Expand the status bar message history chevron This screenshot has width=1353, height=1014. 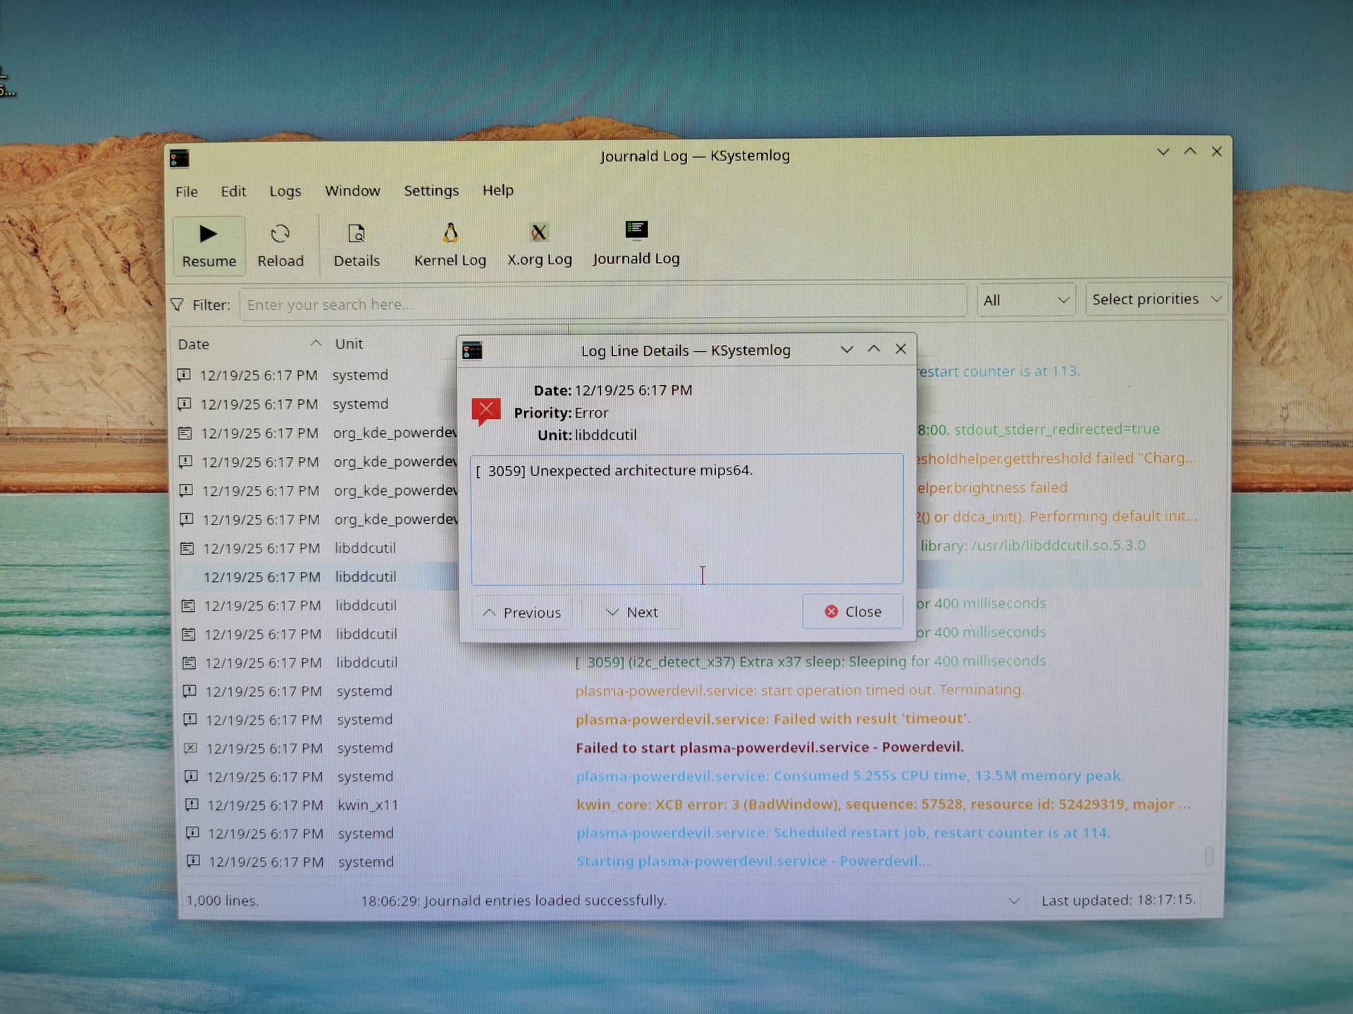click(1013, 901)
